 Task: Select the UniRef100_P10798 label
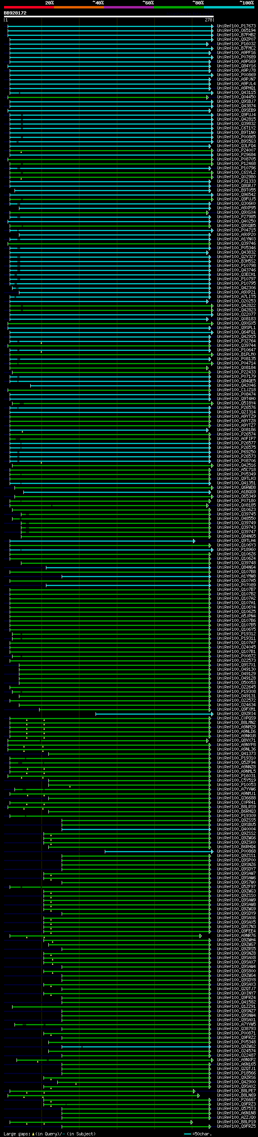coord(236,266)
